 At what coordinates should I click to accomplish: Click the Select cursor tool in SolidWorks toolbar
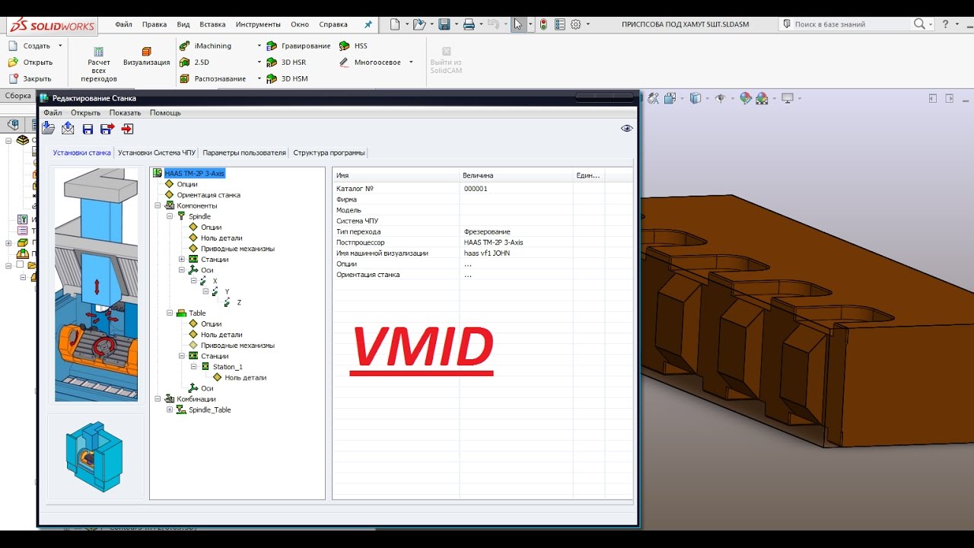point(518,24)
